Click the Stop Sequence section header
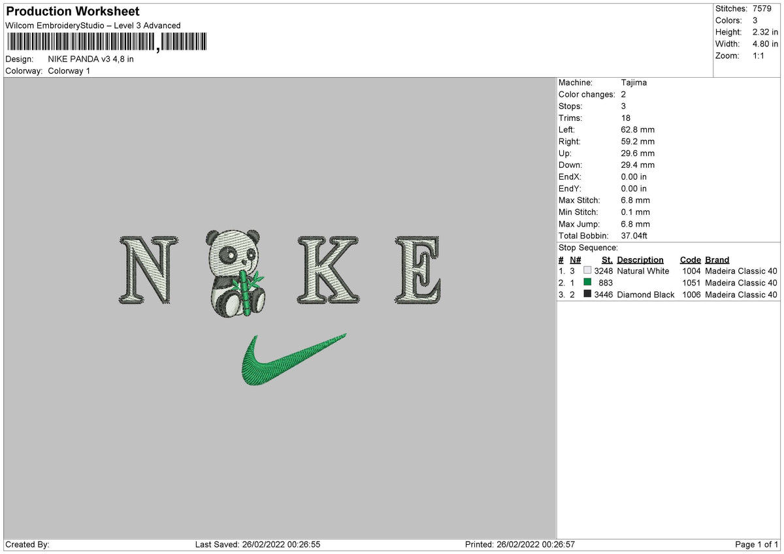The image size is (784, 554). 587,248
